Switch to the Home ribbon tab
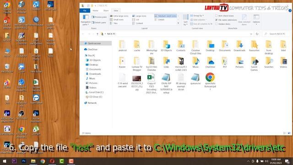 point(95,11)
